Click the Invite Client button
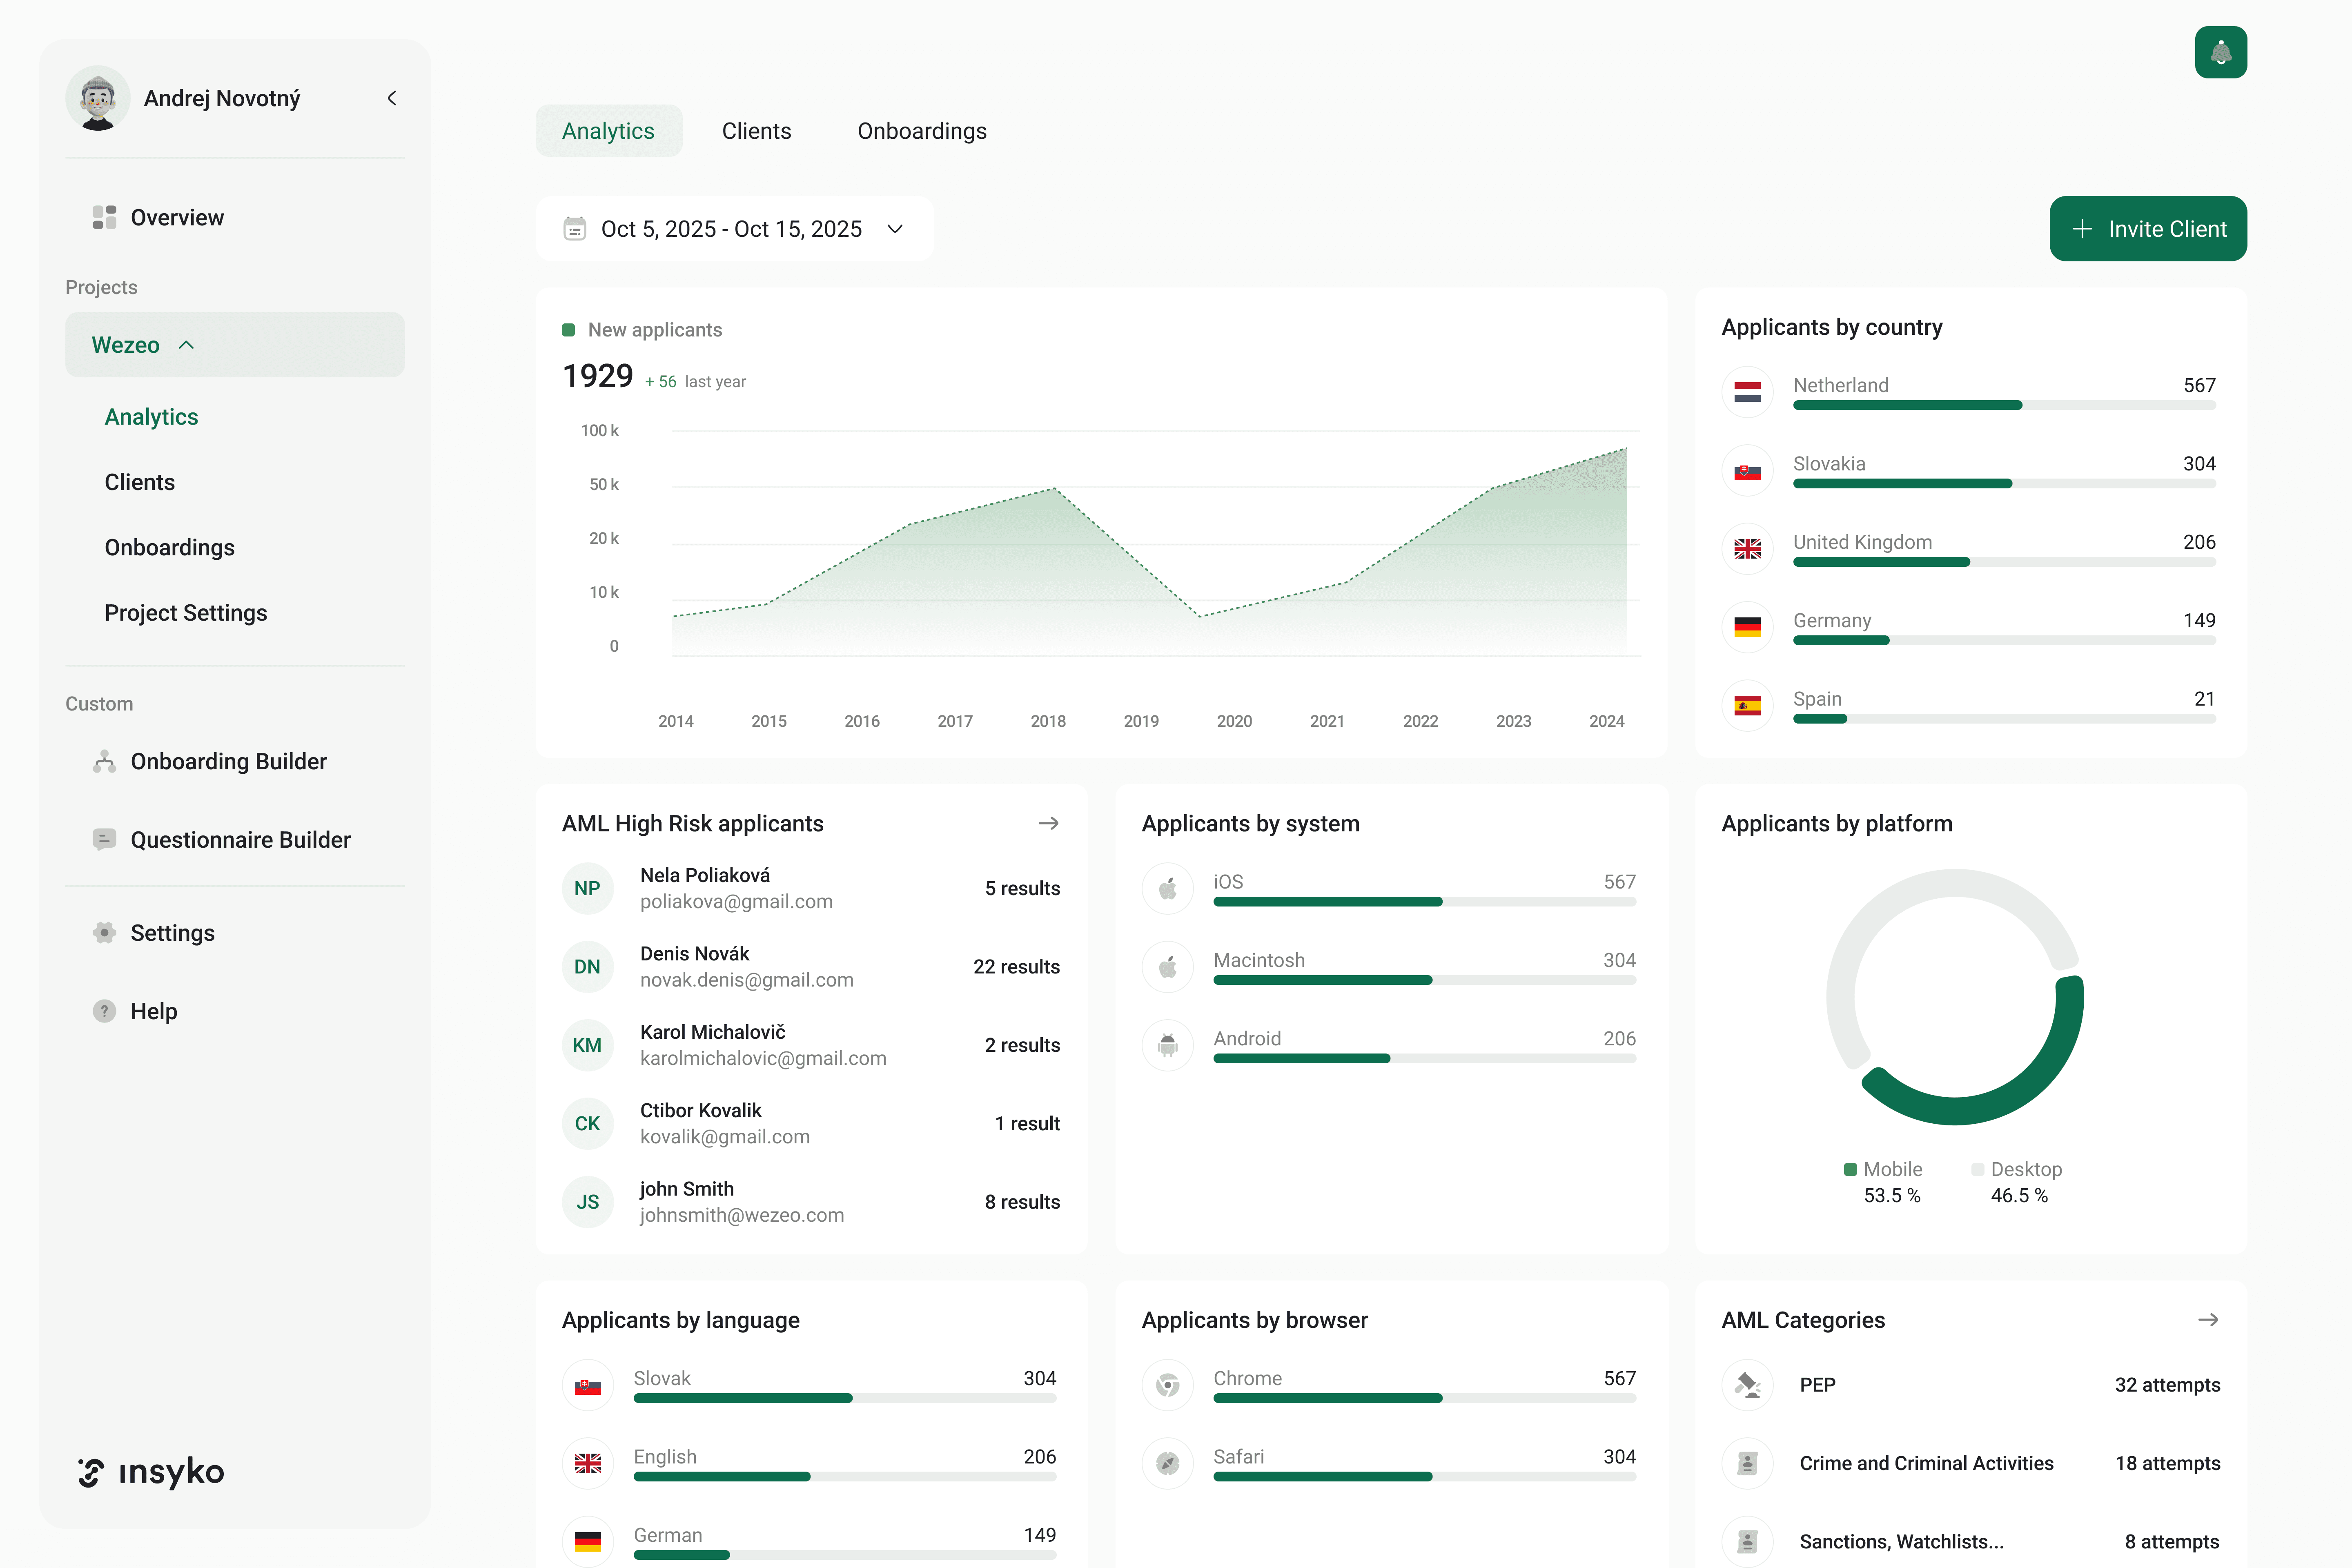 pos(2148,229)
